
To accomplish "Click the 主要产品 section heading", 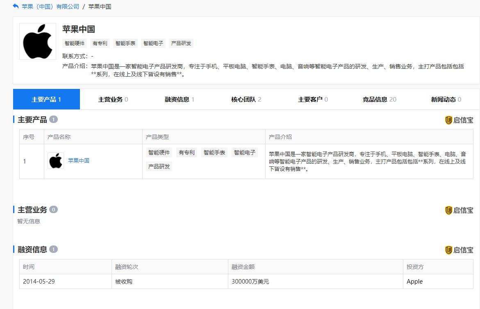I will (32, 120).
